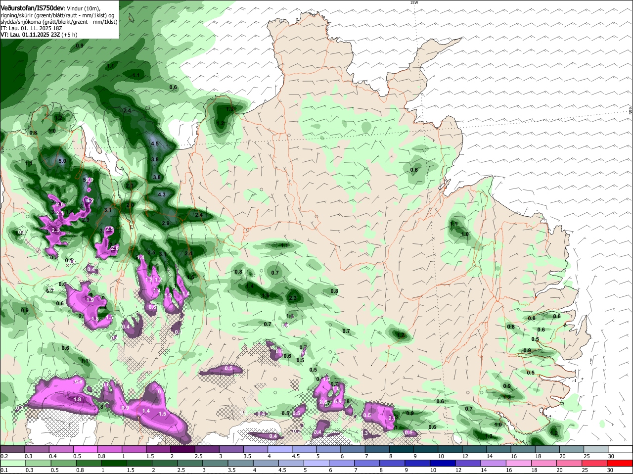This screenshot has height=474, width=633.
Task: Click the 'slydda/snjókoma' legend description line in header
Action: pyautogui.click(x=59, y=22)
